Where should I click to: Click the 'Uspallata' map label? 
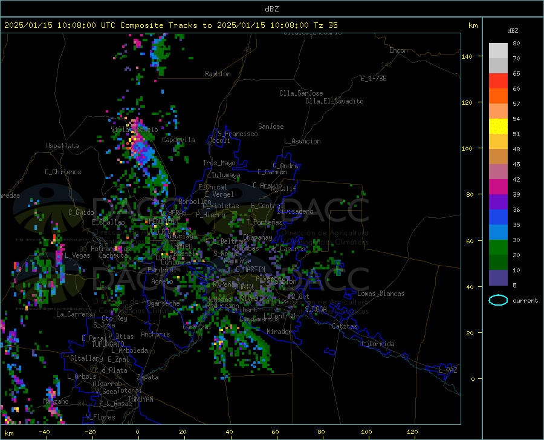[x=62, y=146]
